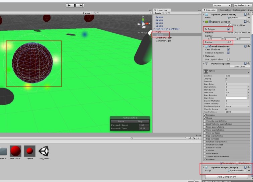Disable the Cast Shadows checkbox
The height and width of the screenshot is (182, 253).
(228, 49)
